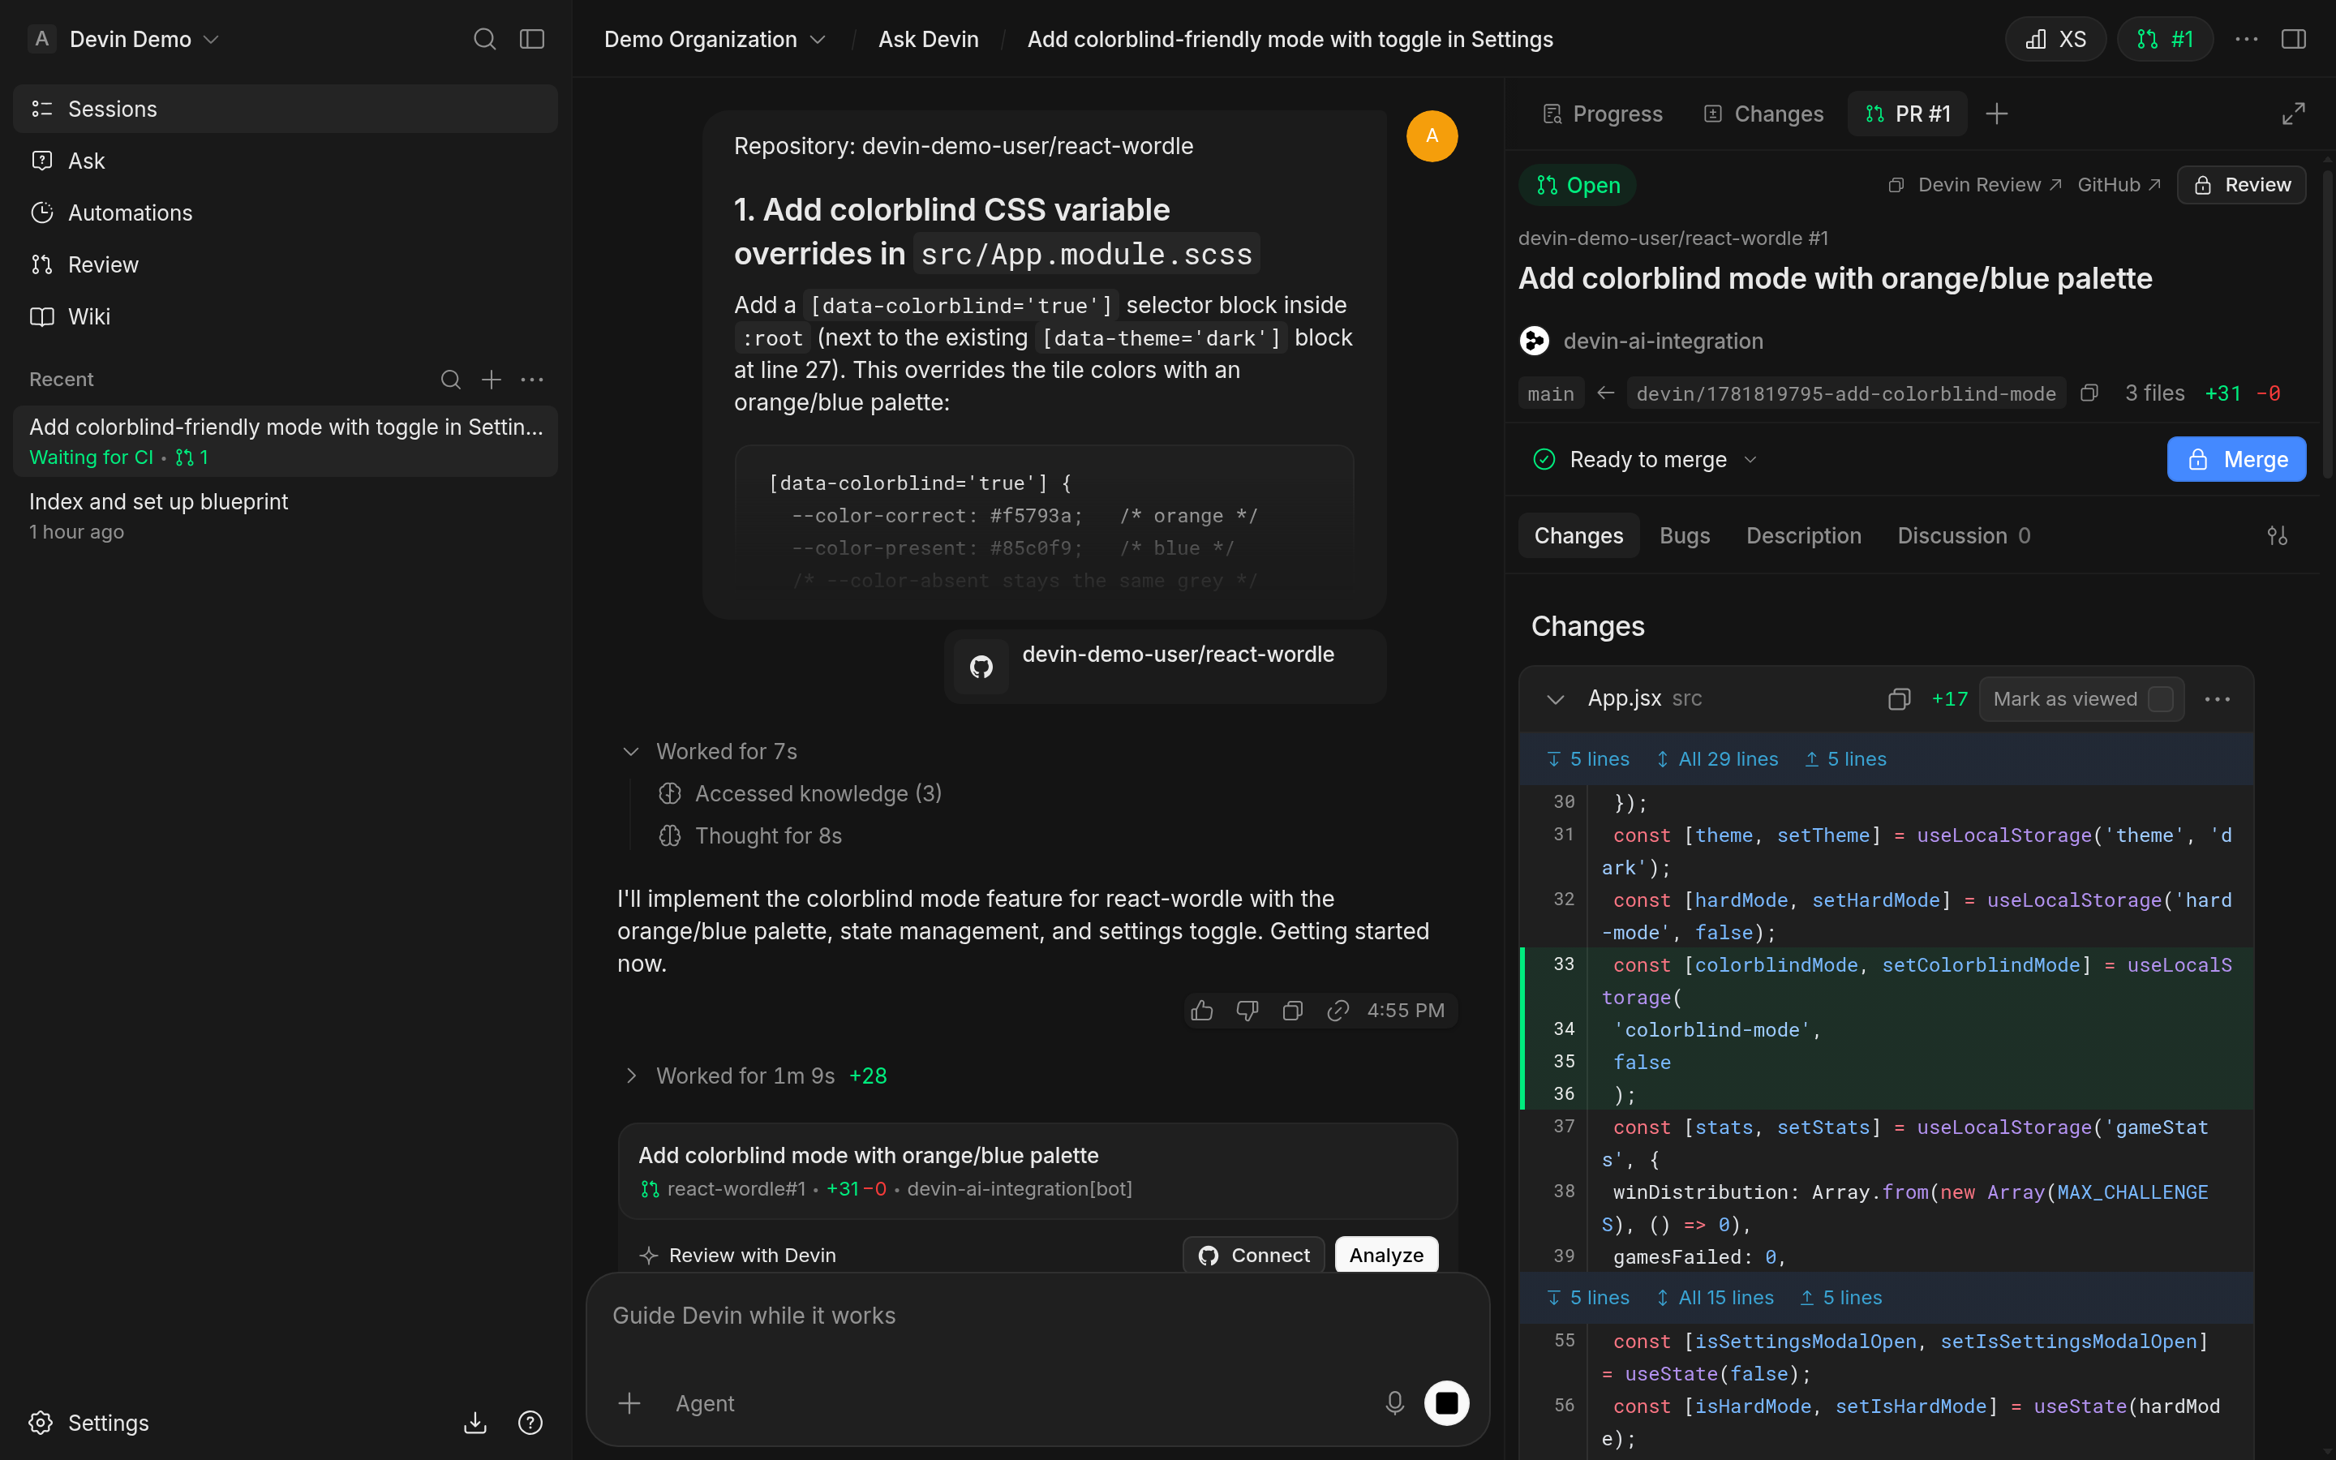Screen dimensions: 2336x1460
Task: Stop Devin with the stop button
Action: coord(1446,1403)
